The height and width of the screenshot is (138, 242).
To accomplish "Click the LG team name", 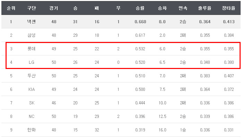I will click(32, 62).
